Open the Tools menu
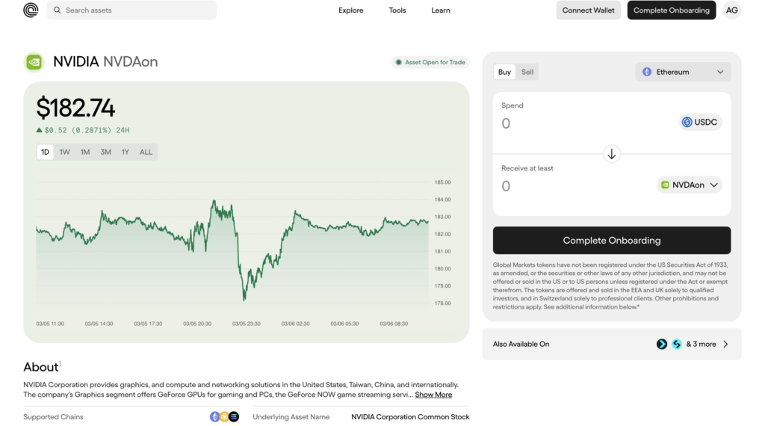 coord(397,10)
